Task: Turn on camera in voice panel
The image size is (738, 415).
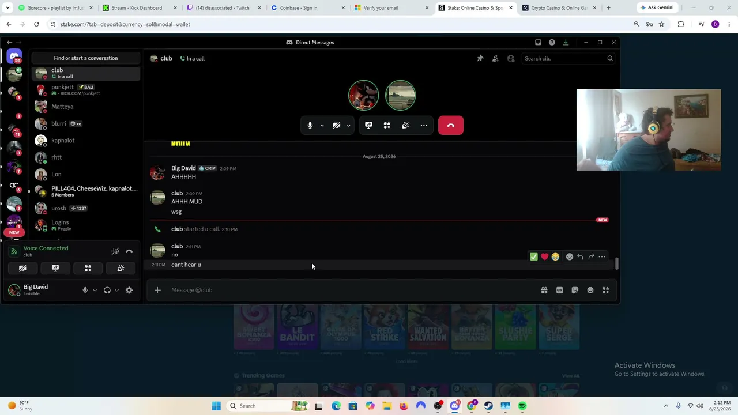Action: click(22, 268)
